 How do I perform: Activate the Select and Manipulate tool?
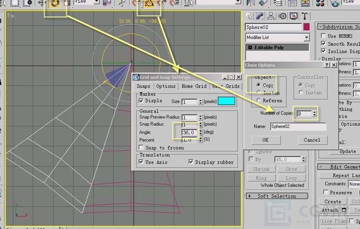coord(121,3)
